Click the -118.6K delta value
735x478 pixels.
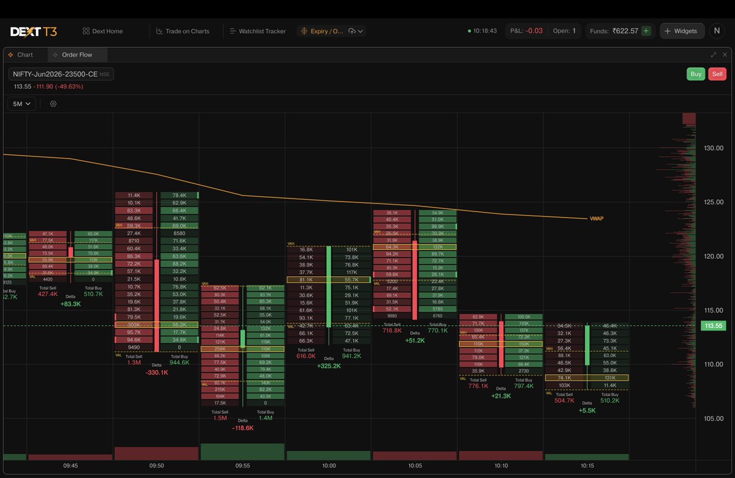click(x=243, y=428)
